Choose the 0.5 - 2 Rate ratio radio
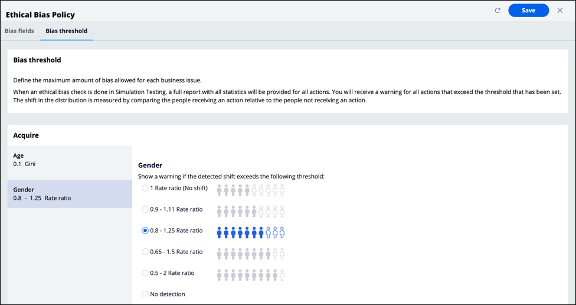Viewport: 576px width, 305px height. (x=145, y=273)
